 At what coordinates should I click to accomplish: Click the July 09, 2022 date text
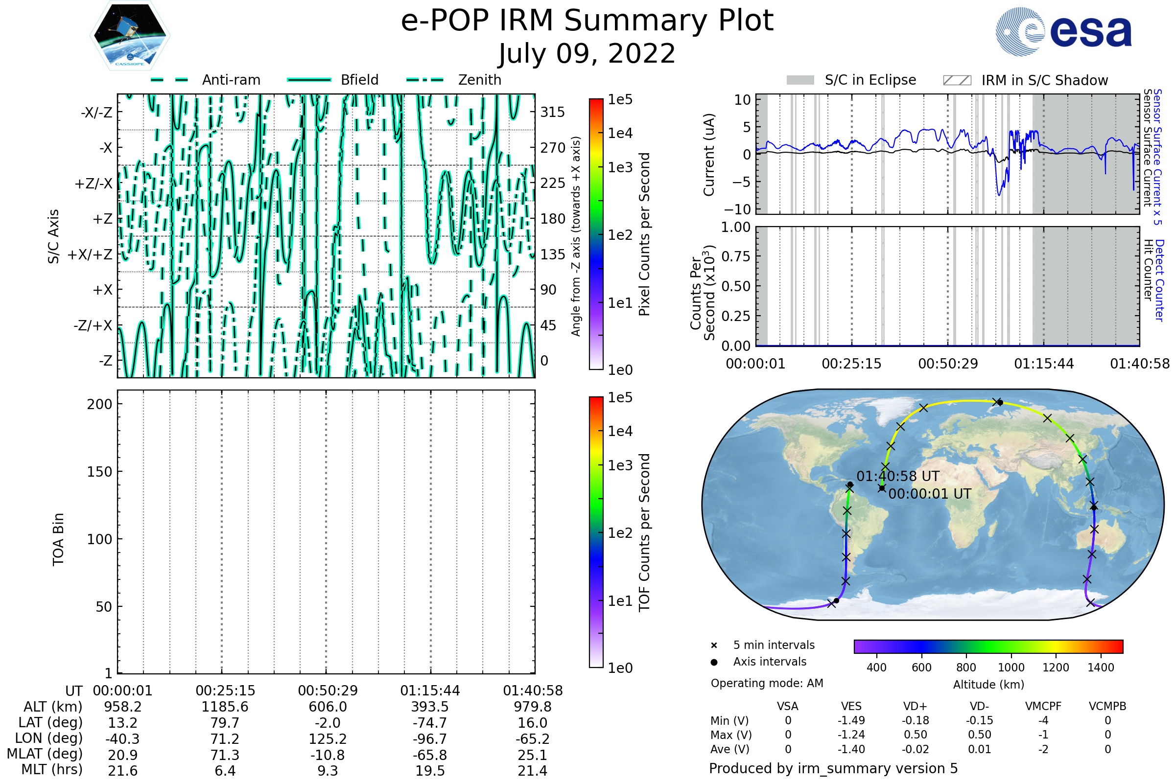587,53
